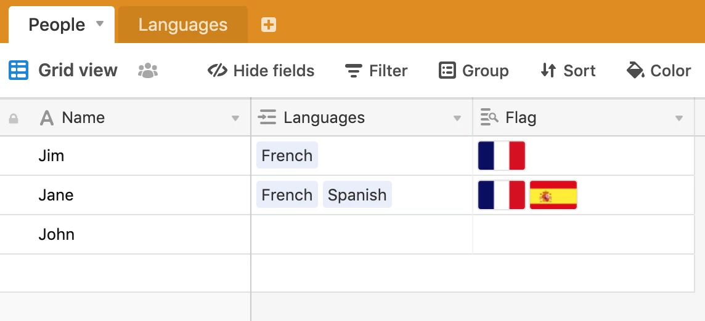Click the add table plus icon
This screenshot has width=705, height=321.
coord(269,25)
